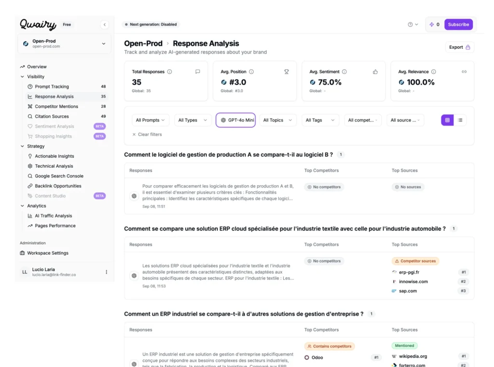The width and height of the screenshot is (494, 367).
Task: Switch to list view layout
Action: [460, 120]
